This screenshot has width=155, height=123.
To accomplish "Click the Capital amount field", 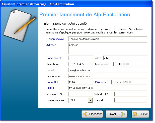I will coord(130,100).
